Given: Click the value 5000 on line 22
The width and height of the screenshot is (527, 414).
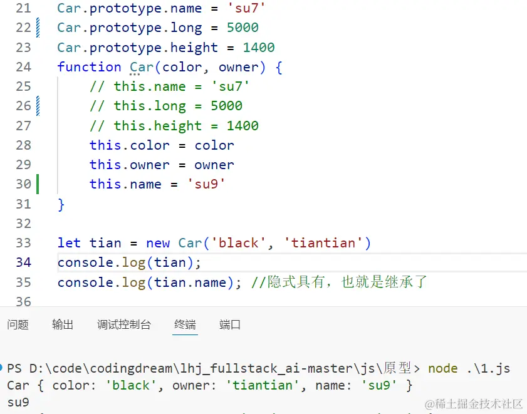Looking at the screenshot, I should click(x=243, y=28).
